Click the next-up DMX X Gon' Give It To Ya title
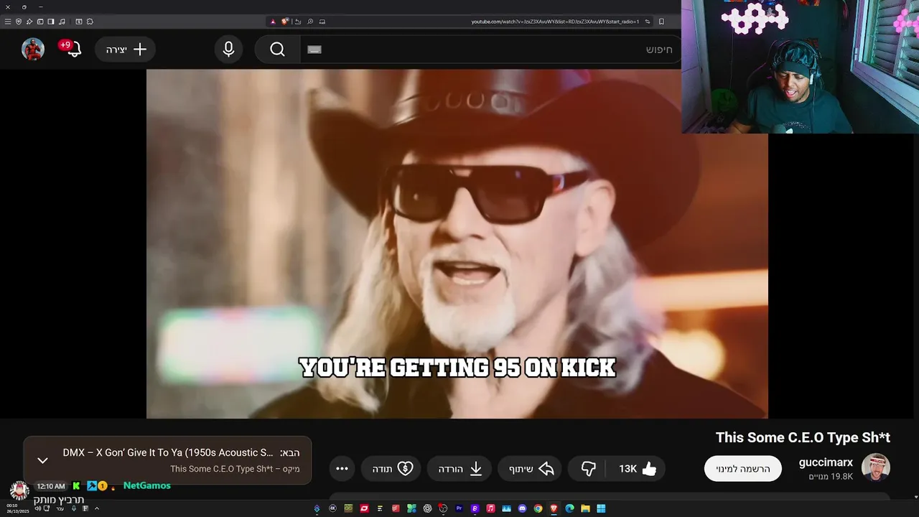The image size is (919, 517). (168, 452)
